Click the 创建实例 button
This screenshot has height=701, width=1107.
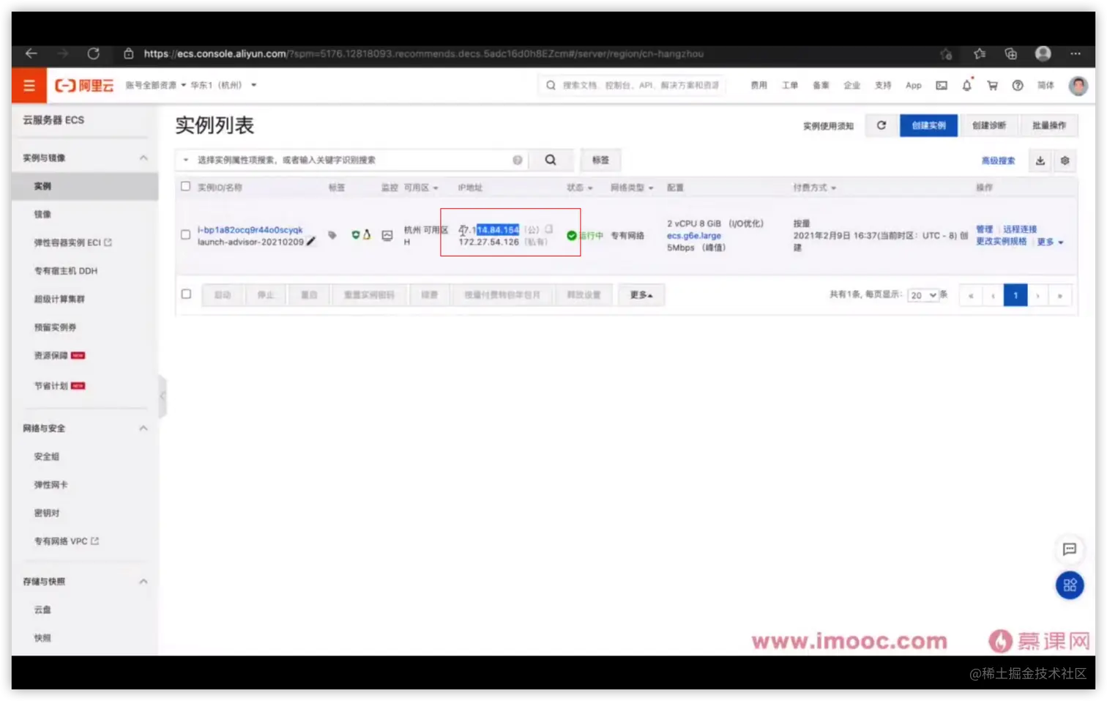click(x=928, y=125)
